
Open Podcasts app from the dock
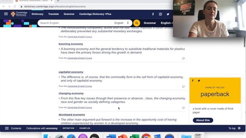click(x=83, y=136)
